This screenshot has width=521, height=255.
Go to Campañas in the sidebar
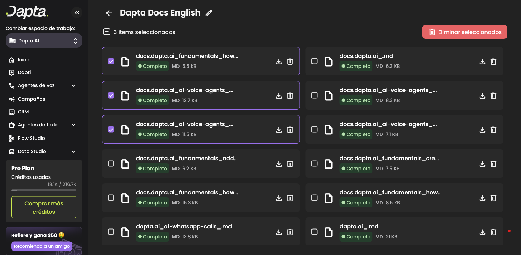(31, 99)
